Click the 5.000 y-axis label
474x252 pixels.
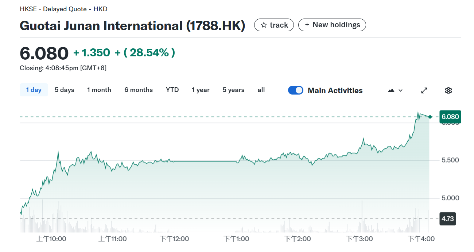pyautogui.click(x=450, y=198)
